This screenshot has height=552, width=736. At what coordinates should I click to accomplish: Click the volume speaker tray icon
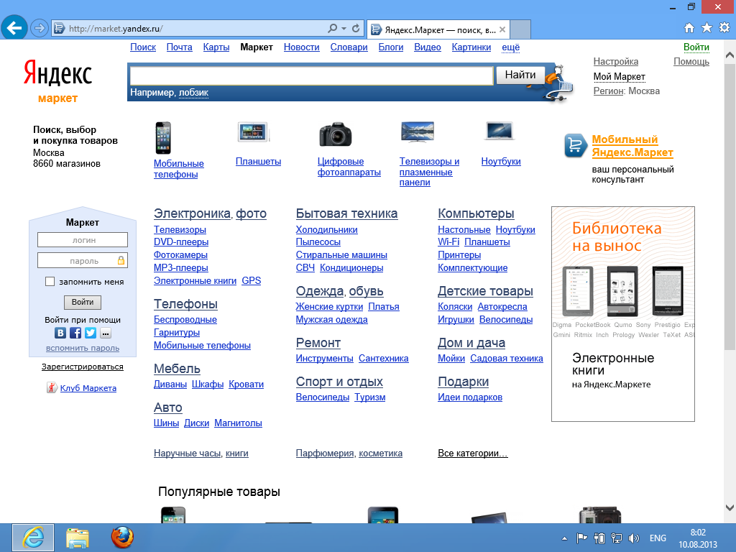[x=633, y=538]
